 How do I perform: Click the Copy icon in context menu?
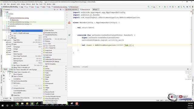pyautogui.click(x=12, y=38)
